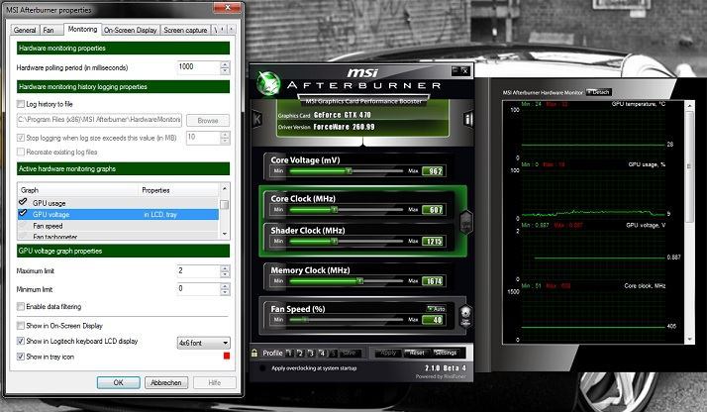The image size is (707, 412).
Task: Open the info 'i' side button
Action: pyautogui.click(x=468, y=120)
